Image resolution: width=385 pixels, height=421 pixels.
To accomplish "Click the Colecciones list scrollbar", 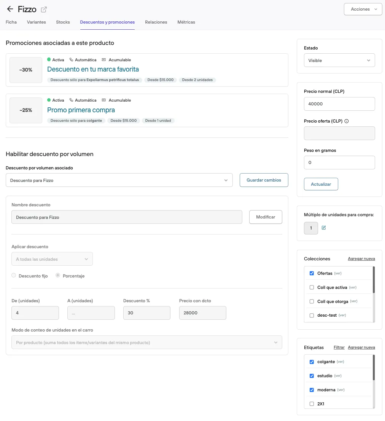I will tap(374, 280).
